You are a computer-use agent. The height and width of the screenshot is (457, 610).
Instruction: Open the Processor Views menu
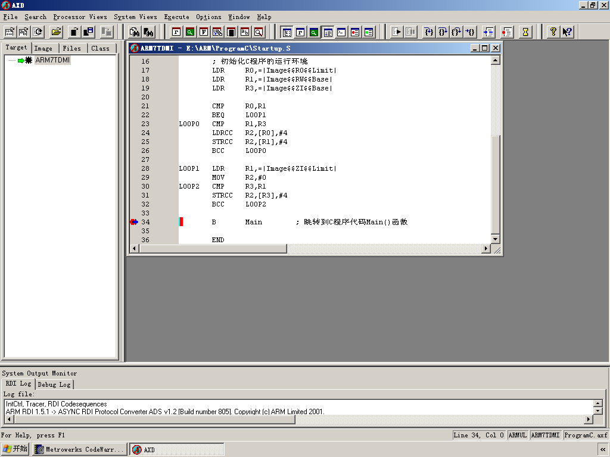tap(80, 17)
